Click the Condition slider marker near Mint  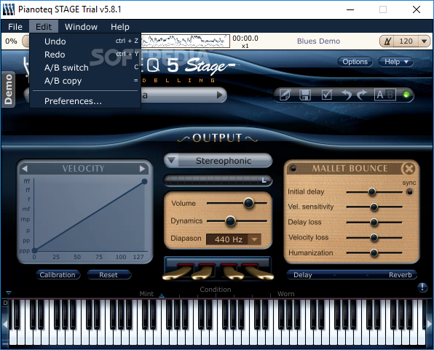[x=162, y=295]
